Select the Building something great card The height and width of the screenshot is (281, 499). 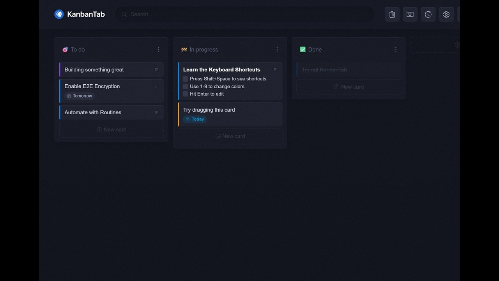click(111, 70)
